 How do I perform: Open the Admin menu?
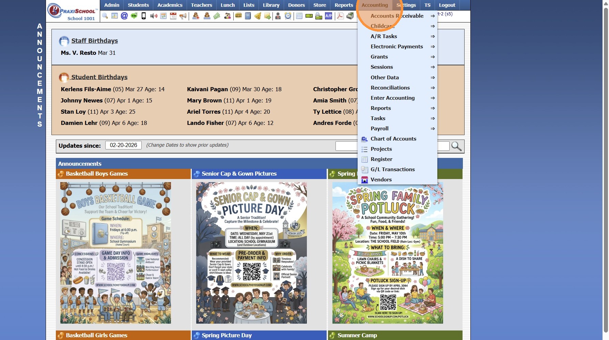click(112, 5)
